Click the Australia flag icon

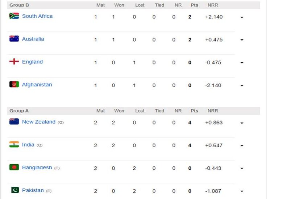[x=14, y=39]
